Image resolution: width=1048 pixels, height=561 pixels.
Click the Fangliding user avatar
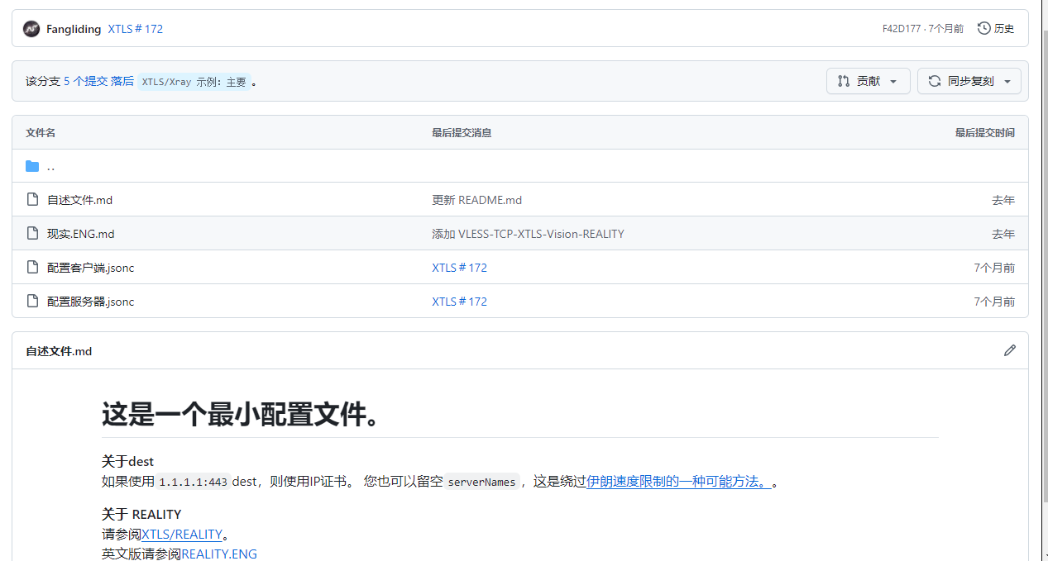(31, 29)
